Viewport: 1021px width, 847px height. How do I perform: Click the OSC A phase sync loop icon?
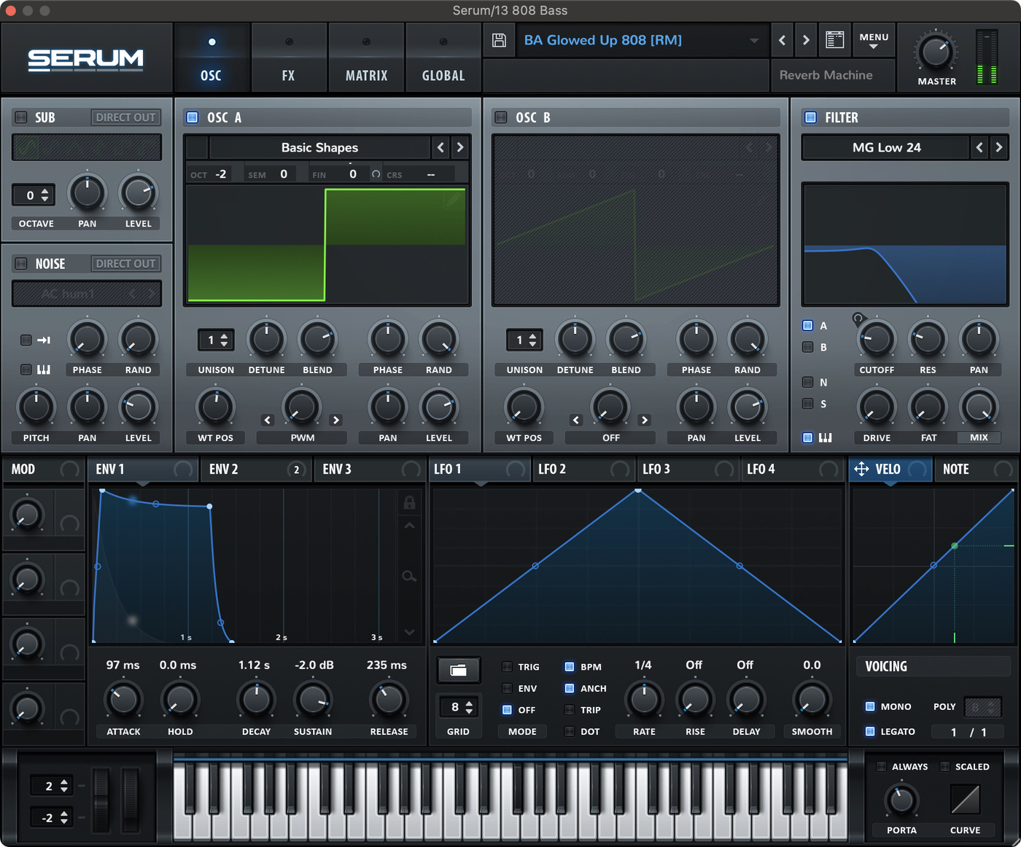coord(376,174)
